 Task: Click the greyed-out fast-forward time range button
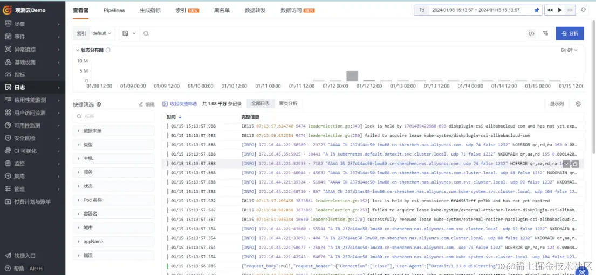(570, 10)
